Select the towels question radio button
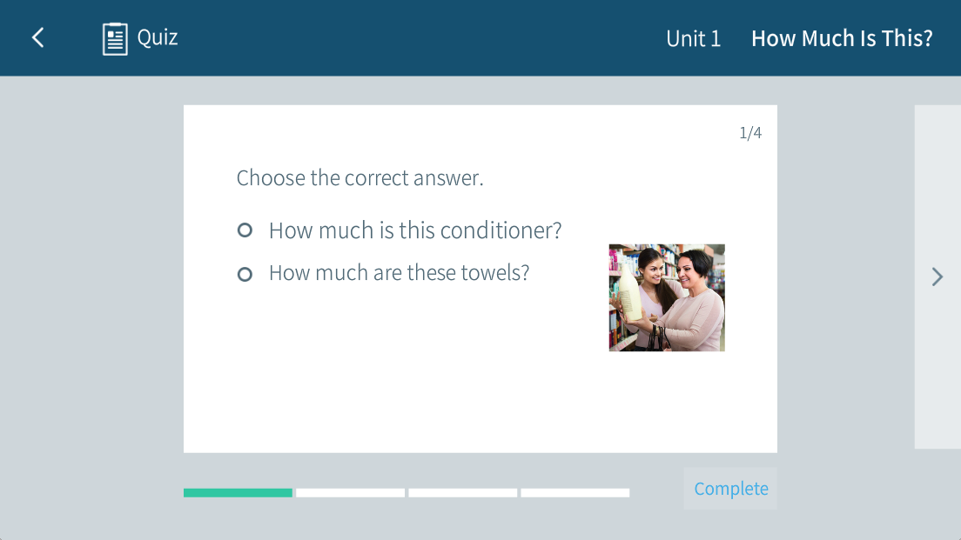The image size is (961, 540). (x=245, y=274)
